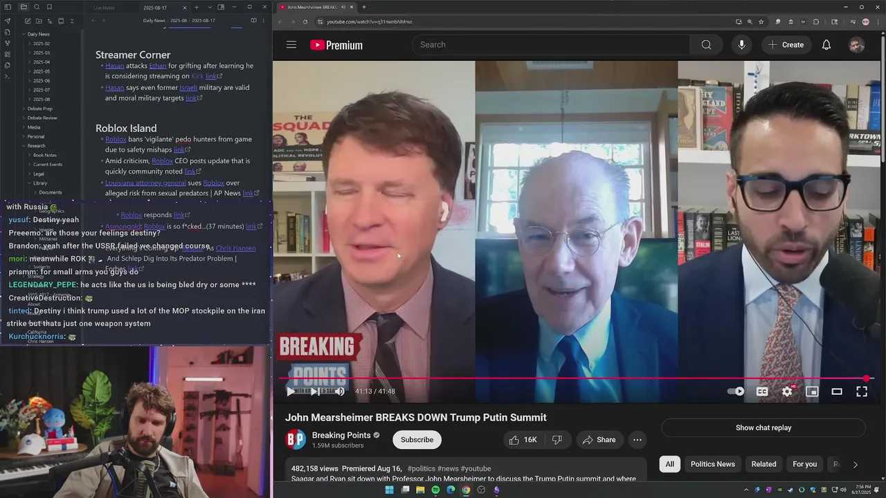Open YouTube notifications bell
Viewport: 886px width, 498px height.
pos(826,45)
